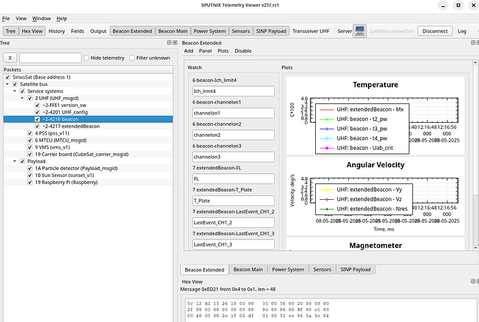Toggle Power System in the top toolbar

pos(210,31)
